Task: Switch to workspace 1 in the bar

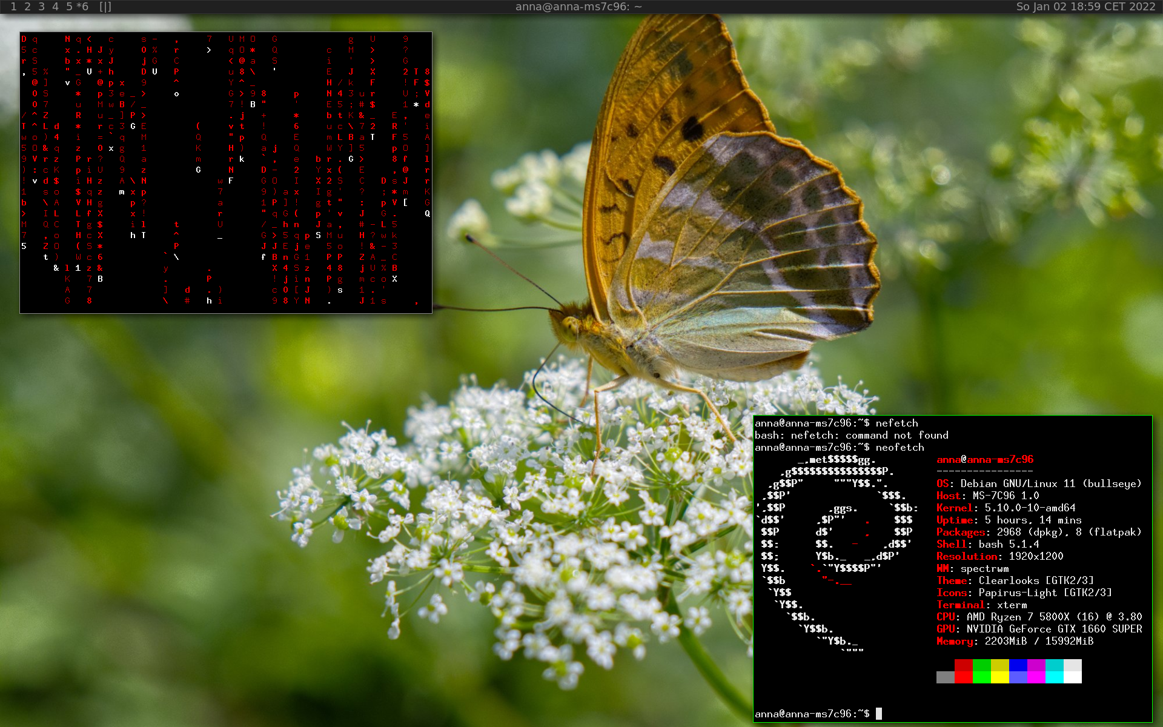Action: pyautogui.click(x=13, y=7)
